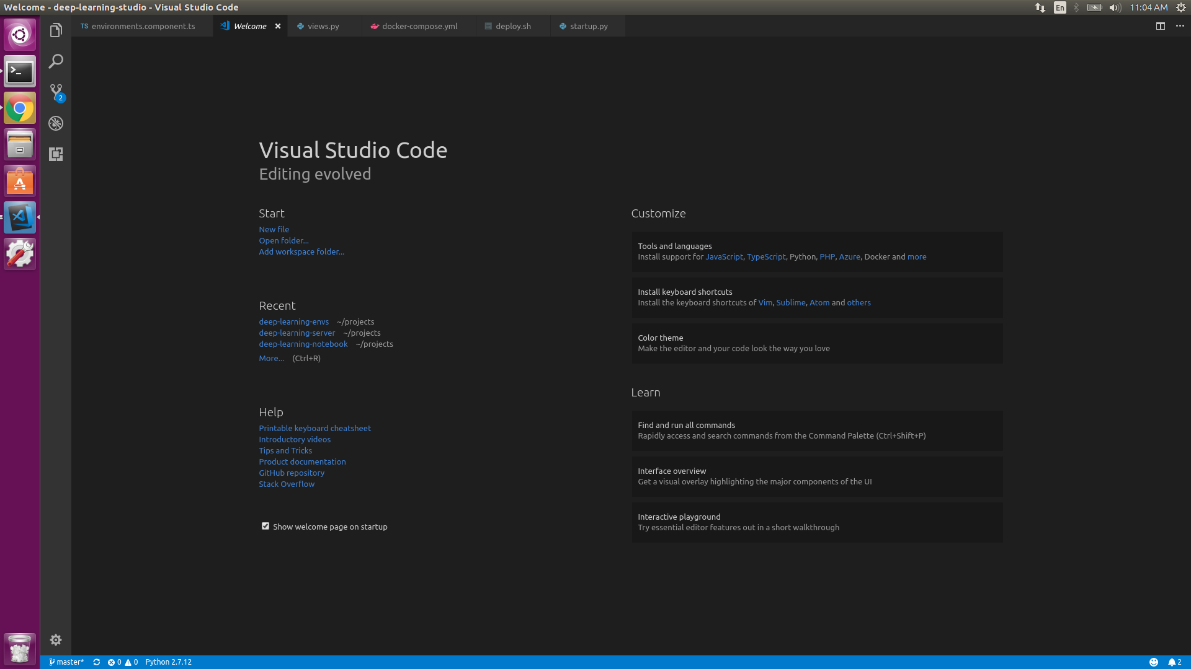Open More... recent workspaces list
The height and width of the screenshot is (669, 1191).
click(x=271, y=358)
